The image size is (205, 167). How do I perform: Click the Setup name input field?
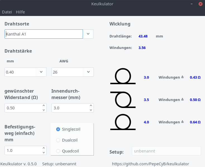[x=166, y=151]
